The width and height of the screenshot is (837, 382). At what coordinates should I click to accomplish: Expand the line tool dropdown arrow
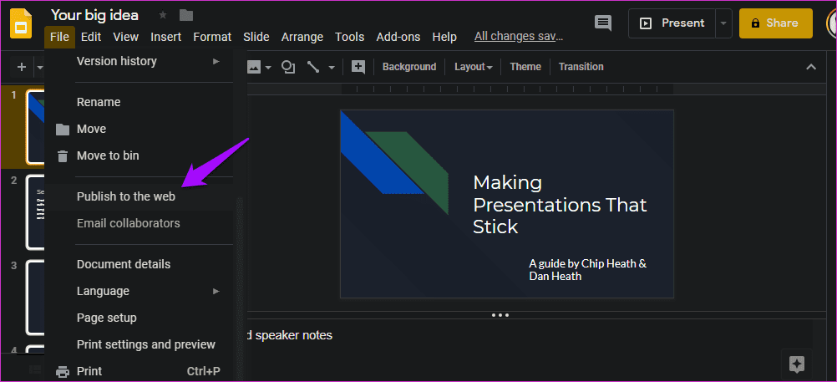(x=332, y=68)
